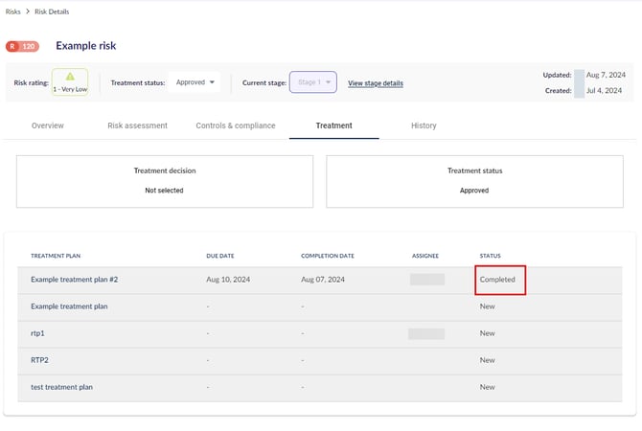Open the Example treatment plan row
This screenshot has width=642, height=431.
pos(69,306)
